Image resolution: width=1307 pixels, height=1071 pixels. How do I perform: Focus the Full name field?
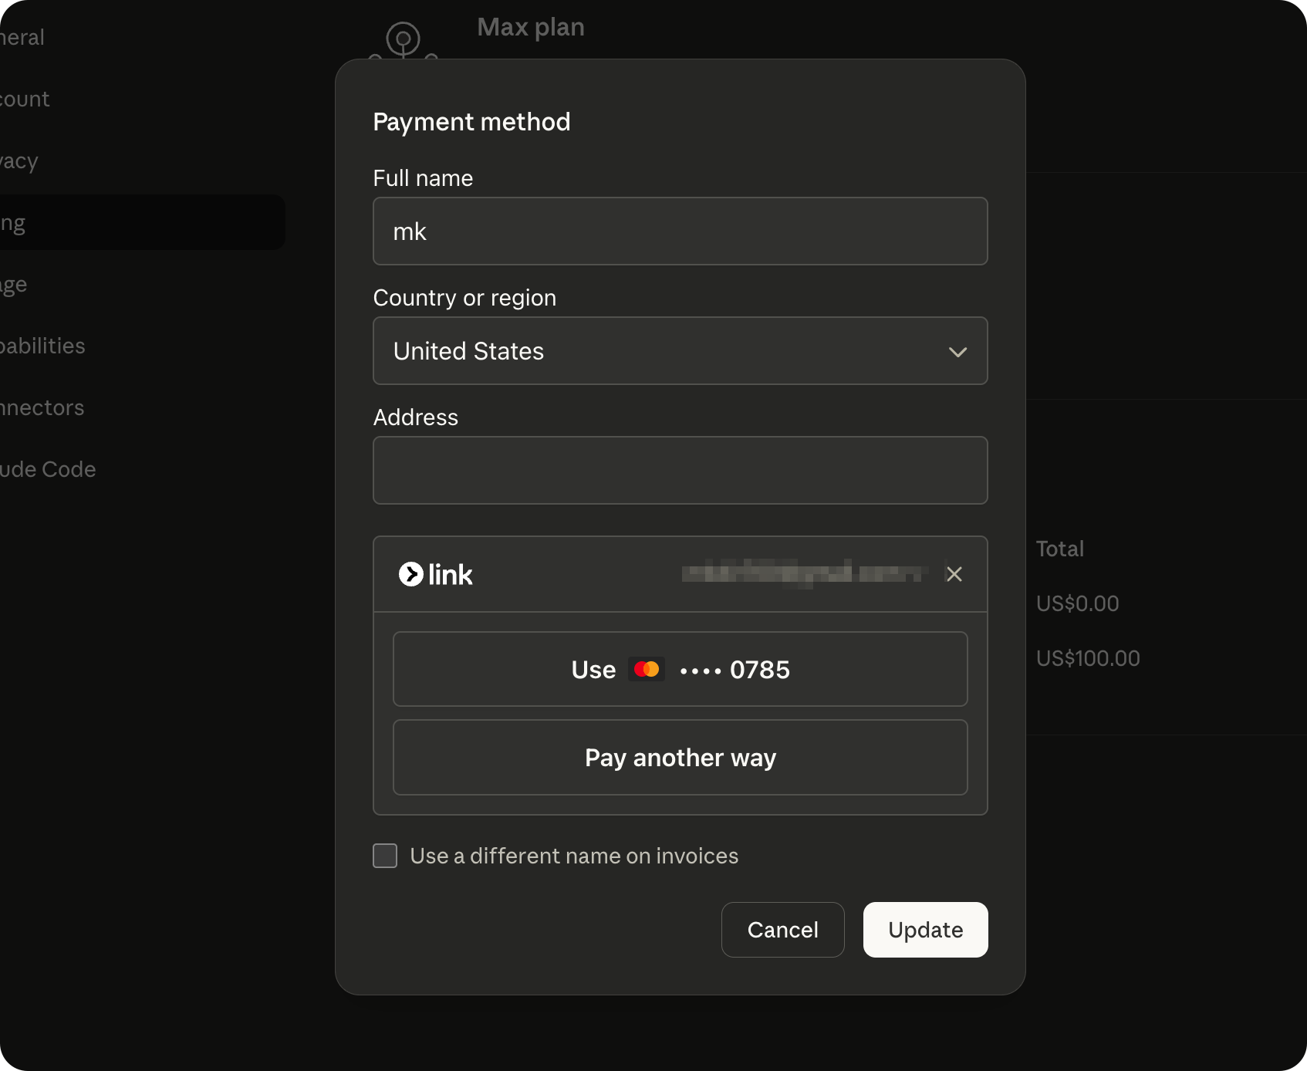pos(680,231)
